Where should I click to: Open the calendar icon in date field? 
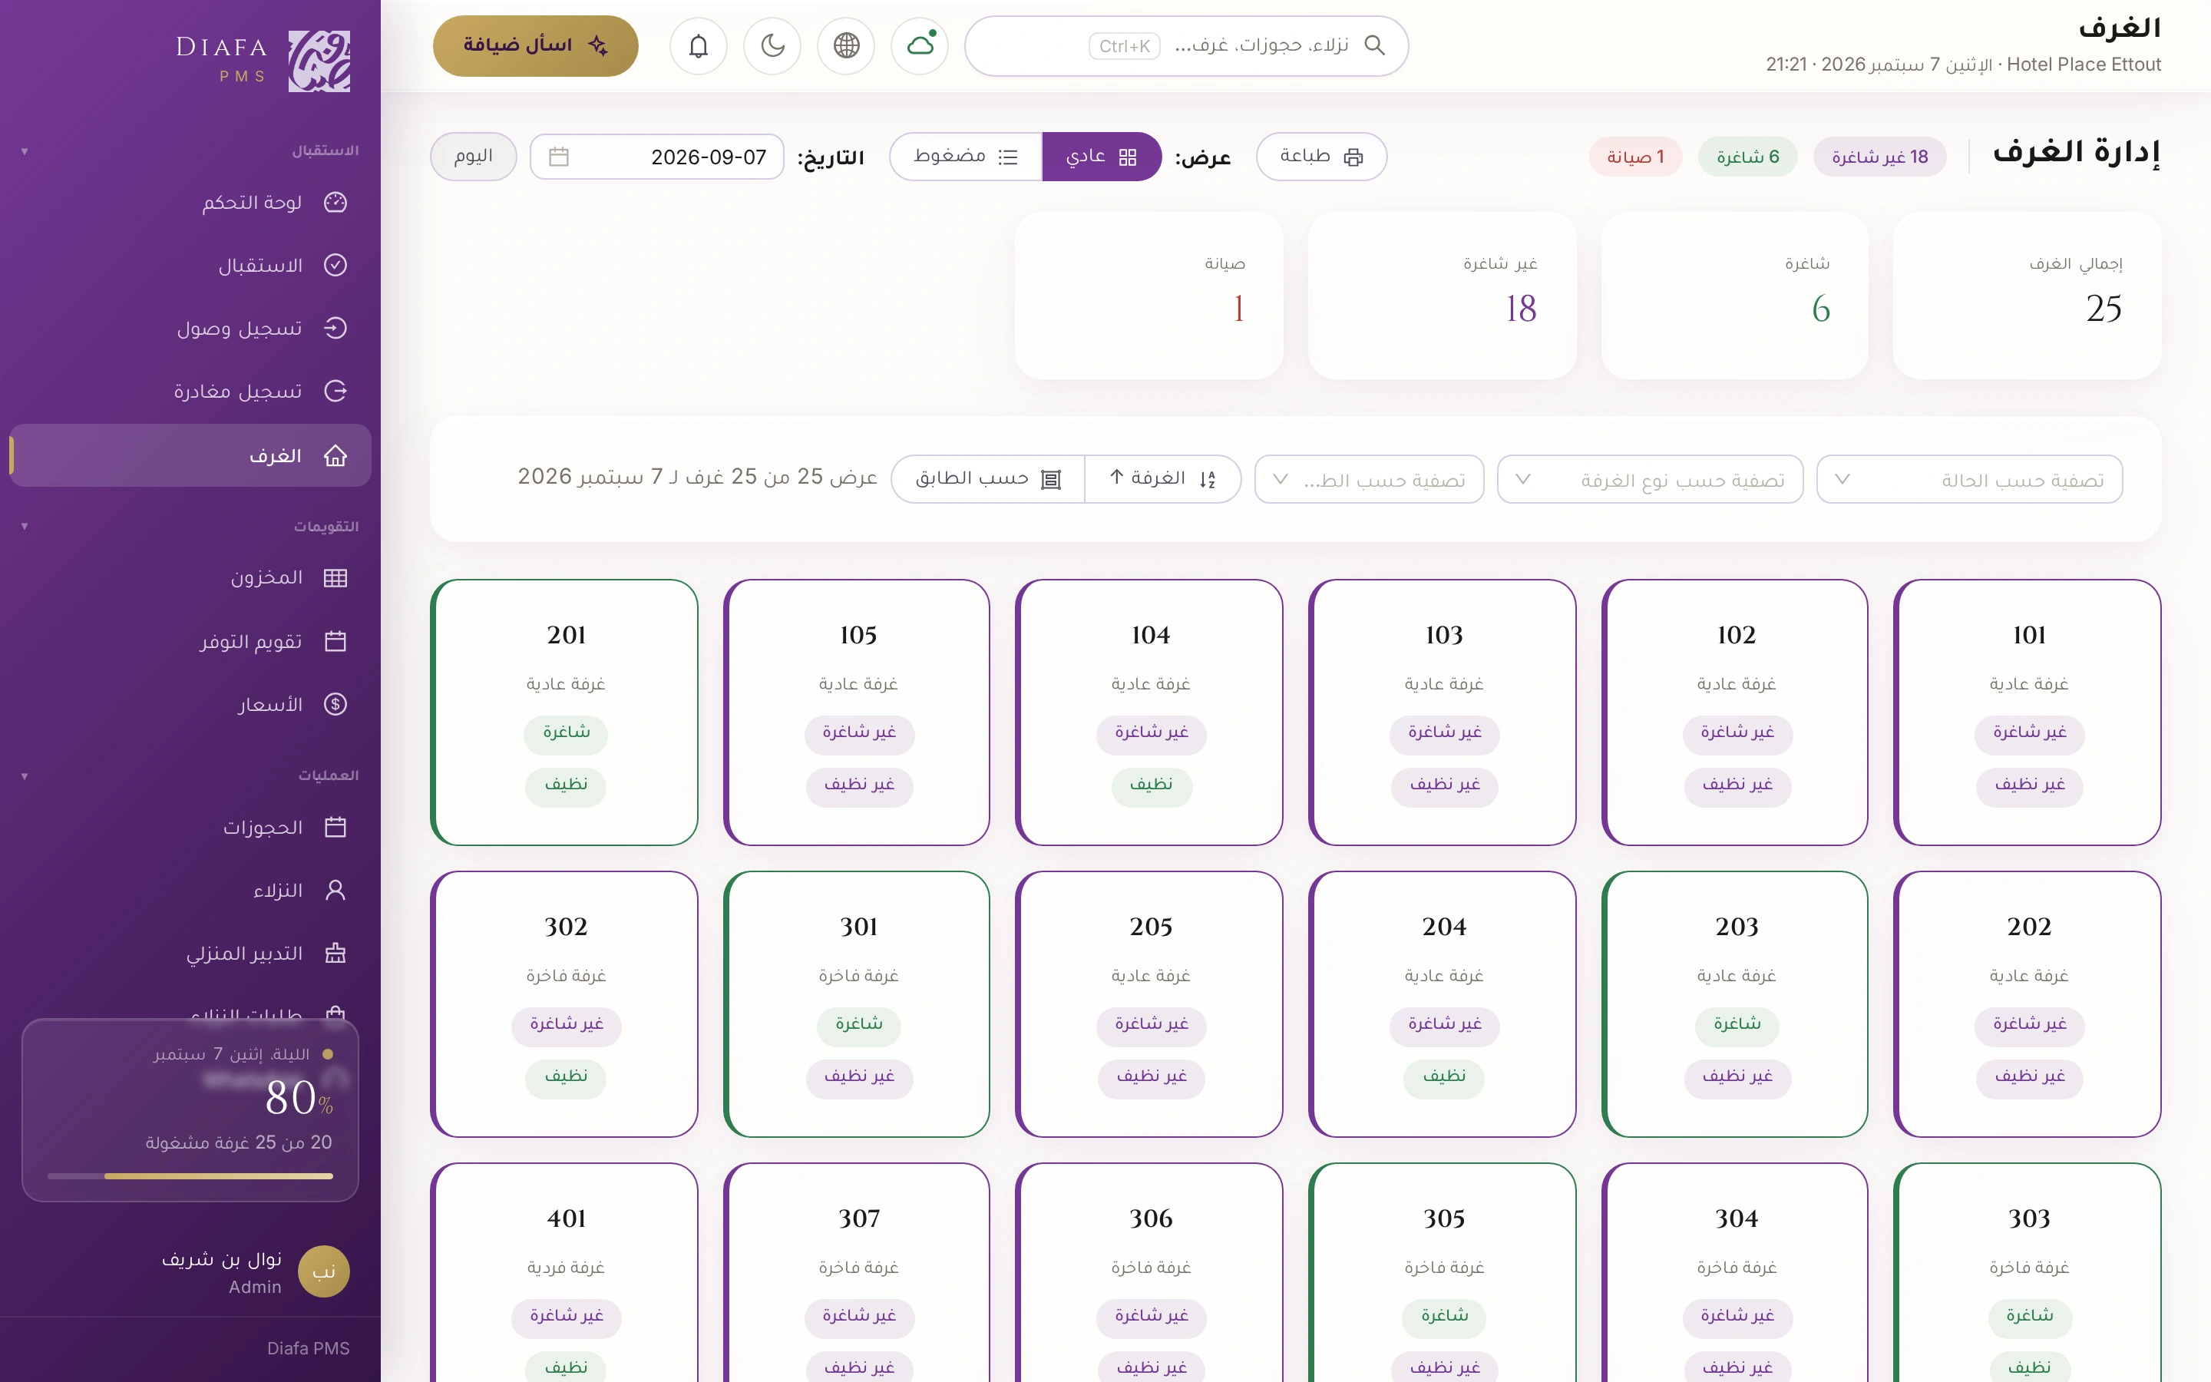559,157
